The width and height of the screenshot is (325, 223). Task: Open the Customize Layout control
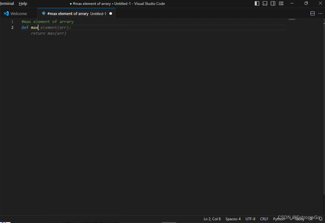281,3
